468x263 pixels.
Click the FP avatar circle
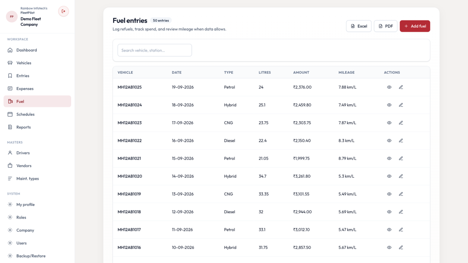[x=12, y=17]
